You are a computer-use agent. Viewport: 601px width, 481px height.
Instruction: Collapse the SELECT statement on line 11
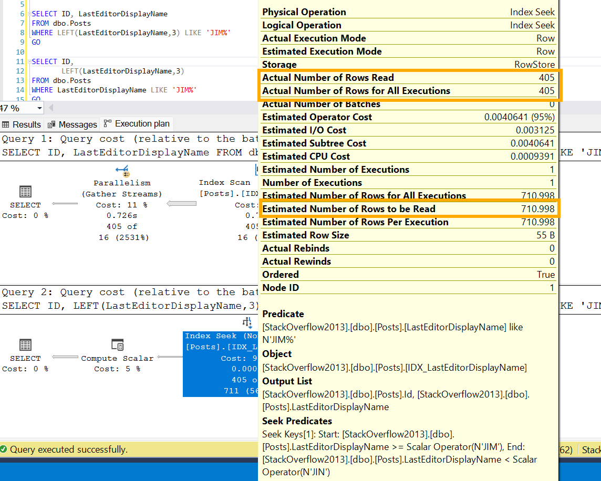point(29,62)
